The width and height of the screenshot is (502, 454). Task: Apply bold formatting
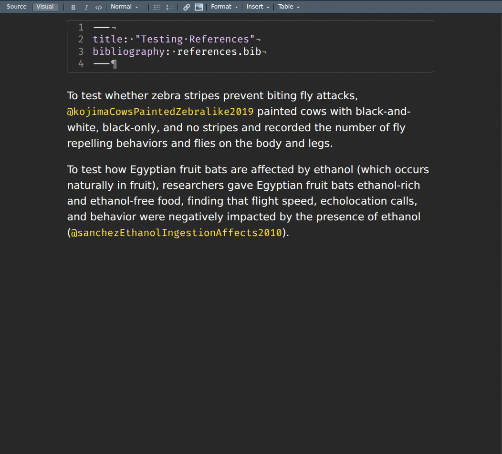(73, 7)
